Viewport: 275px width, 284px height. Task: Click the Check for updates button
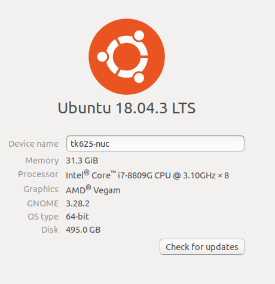click(x=202, y=247)
